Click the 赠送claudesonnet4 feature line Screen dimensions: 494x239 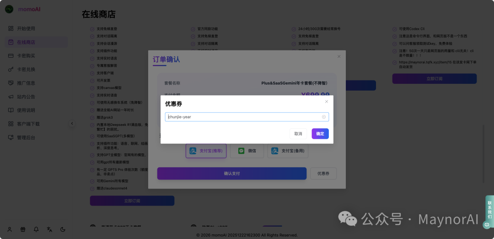pyautogui.click(x=112, y=189)
